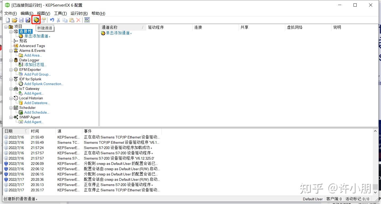Collapse the 连接性 branch

pos(11,31)
